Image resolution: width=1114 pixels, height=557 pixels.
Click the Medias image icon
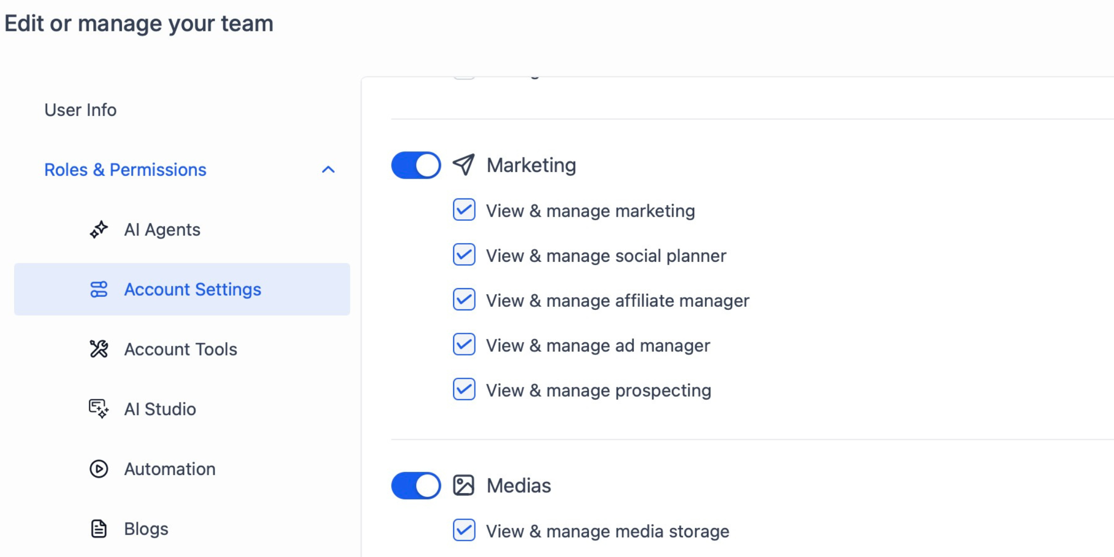(463, 485)
